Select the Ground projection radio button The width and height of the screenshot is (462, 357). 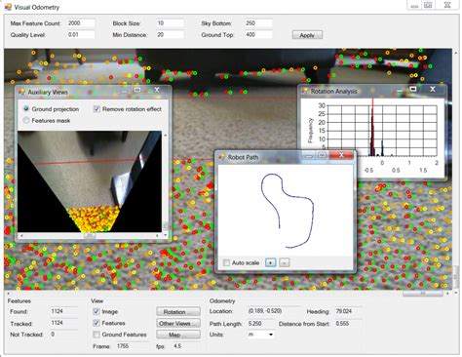26,109
